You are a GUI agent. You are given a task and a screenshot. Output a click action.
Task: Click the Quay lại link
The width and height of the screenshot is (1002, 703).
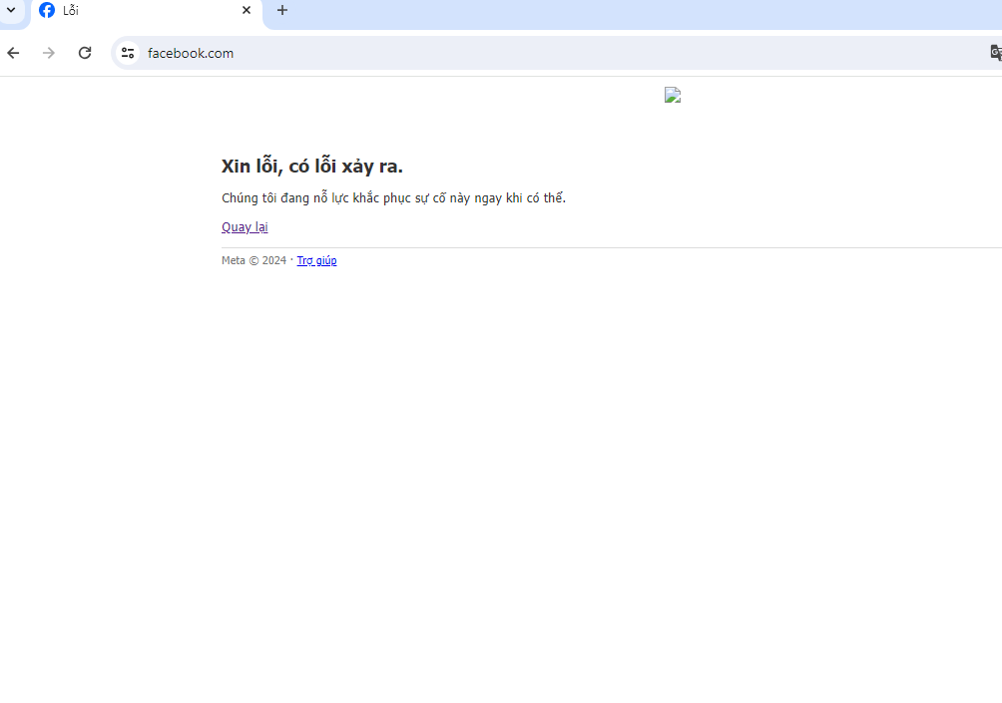tap(245, 226)
